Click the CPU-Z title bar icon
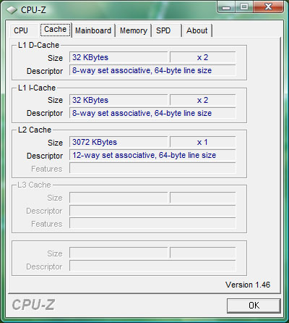 (x=12, y=10)
